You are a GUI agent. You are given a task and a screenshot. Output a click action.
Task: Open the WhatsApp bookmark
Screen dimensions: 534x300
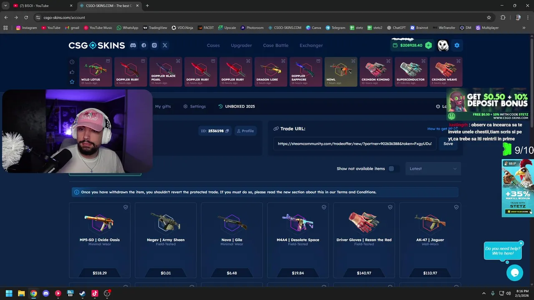tap(127, 28)
